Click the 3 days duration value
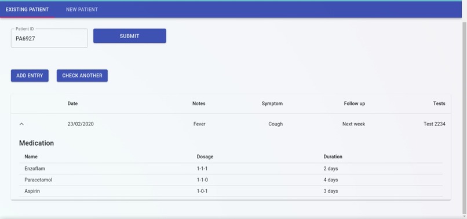The width and height of the screenshot is (467, 219). 331,191
